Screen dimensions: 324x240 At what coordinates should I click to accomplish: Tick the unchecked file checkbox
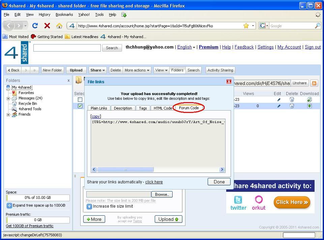pos(80,99)
